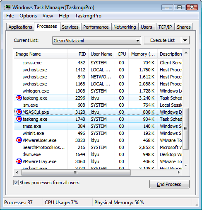The height and width of the screenshot is (210, 202).
Task: Expand the Execute List split arrow
Action: tap(185, 40)
